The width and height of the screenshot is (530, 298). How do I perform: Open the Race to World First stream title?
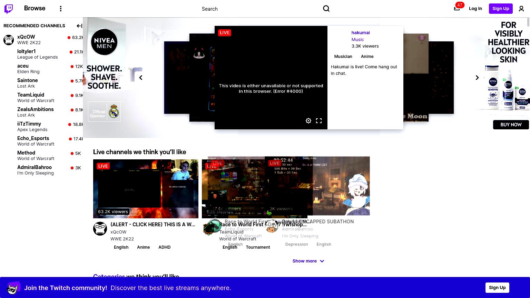click(263, 225)
